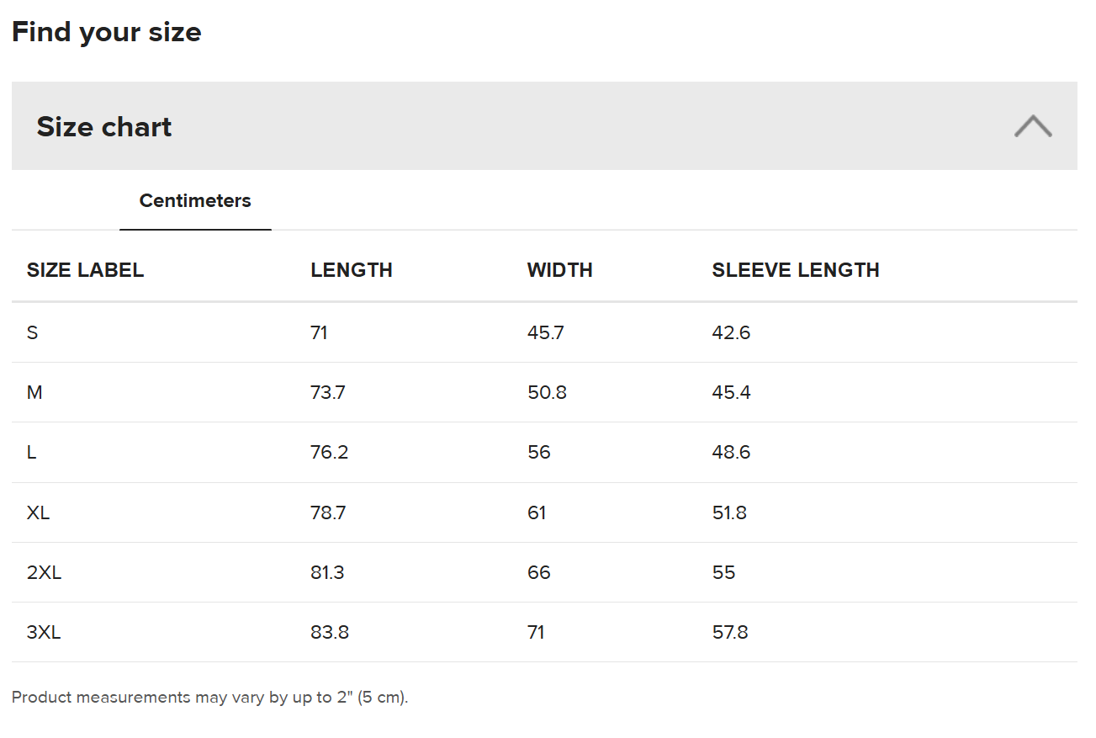Click the 50.8 width value

click(x=547, y=392)
